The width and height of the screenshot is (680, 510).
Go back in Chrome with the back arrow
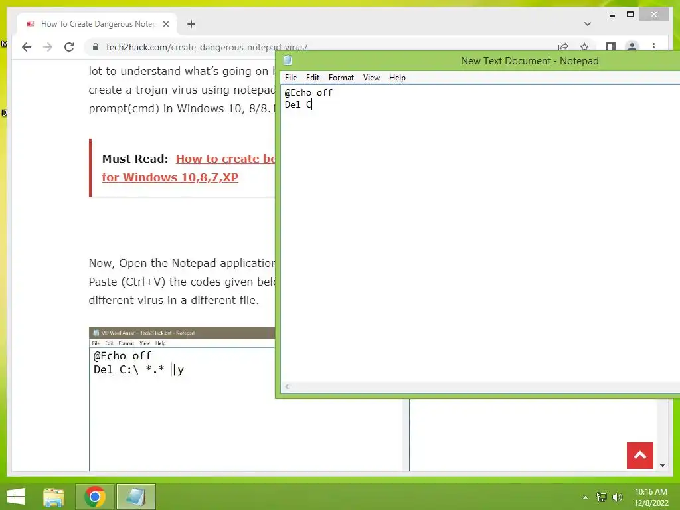[x=27, y=47]
